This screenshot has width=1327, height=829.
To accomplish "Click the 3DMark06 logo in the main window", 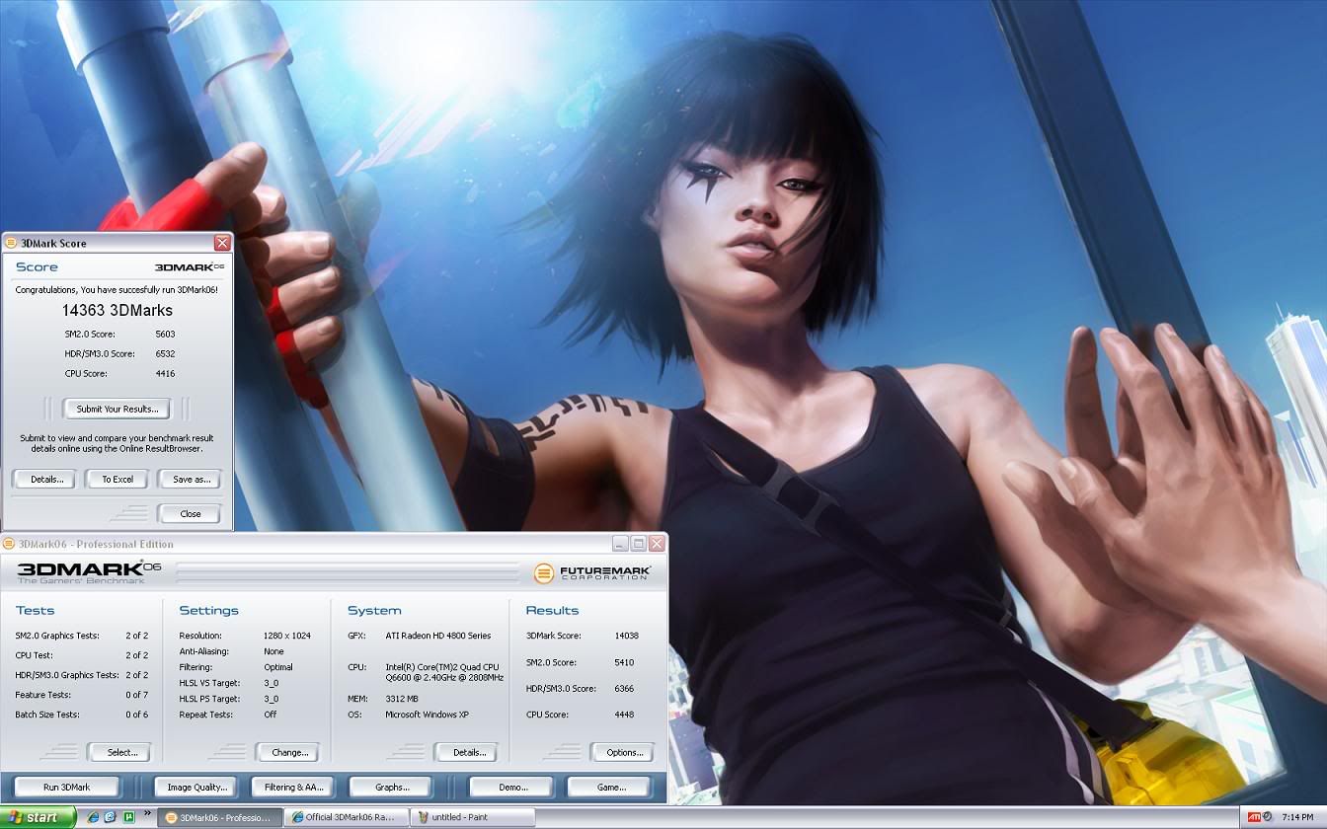I will [x=88, y=570].
